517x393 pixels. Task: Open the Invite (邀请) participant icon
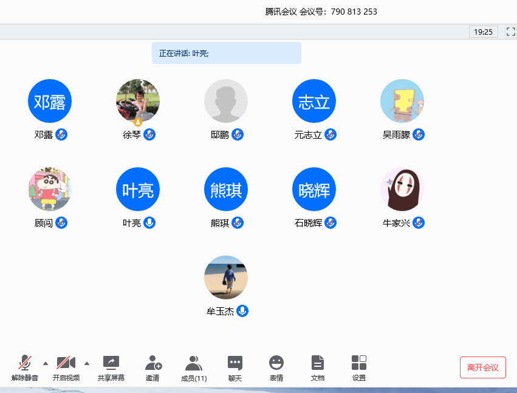point(152,364)
